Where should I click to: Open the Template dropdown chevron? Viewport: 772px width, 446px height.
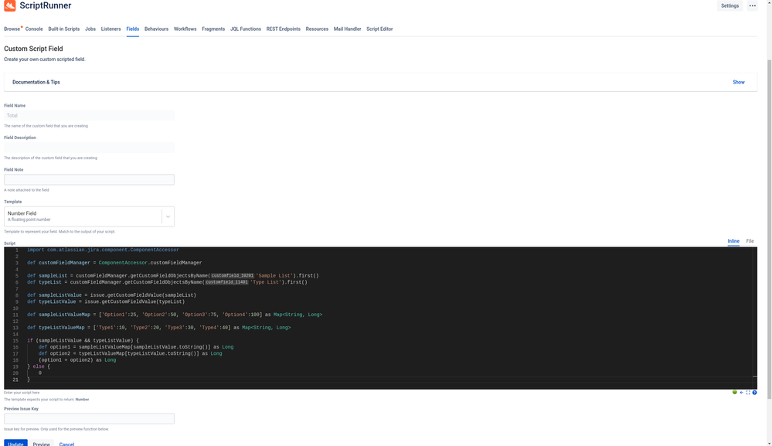(x=168, y=216)
